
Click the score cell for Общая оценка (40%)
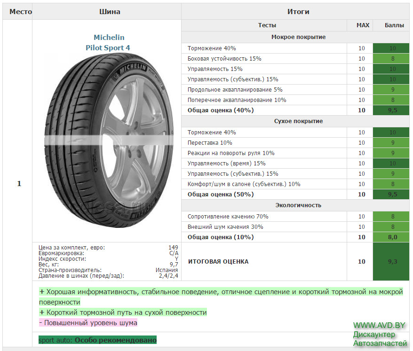[x=391, y=110]
